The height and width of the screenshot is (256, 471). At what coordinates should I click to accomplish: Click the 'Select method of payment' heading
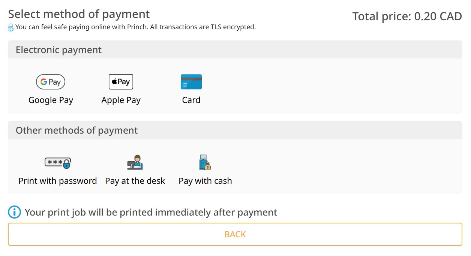pos(79,14)
